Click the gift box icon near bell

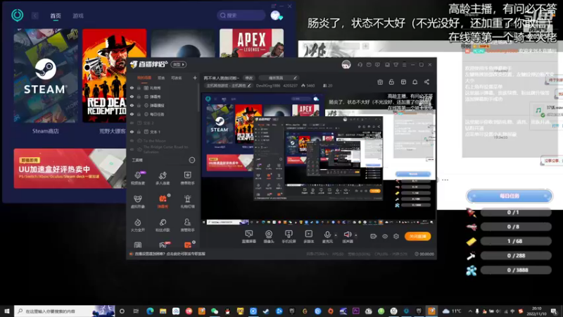[380, 82]
